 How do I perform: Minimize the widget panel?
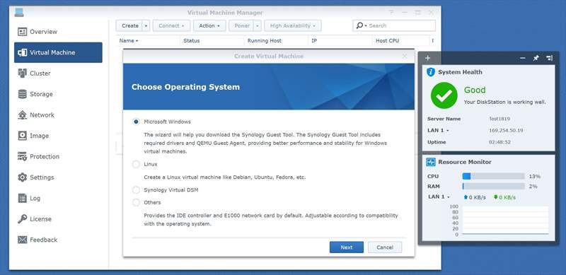[523, 58]
